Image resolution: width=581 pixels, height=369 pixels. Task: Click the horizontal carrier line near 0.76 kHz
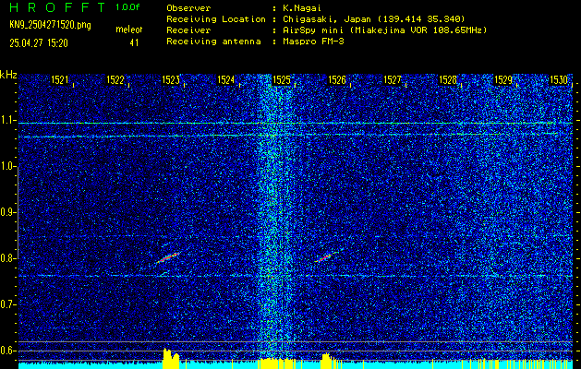coord(296,276)
